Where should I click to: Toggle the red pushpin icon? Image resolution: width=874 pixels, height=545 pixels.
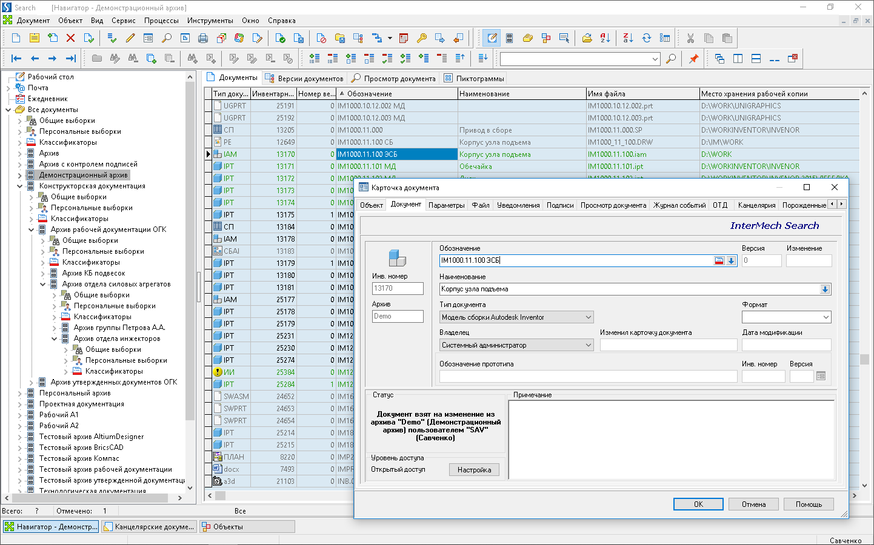coord(693,59)
